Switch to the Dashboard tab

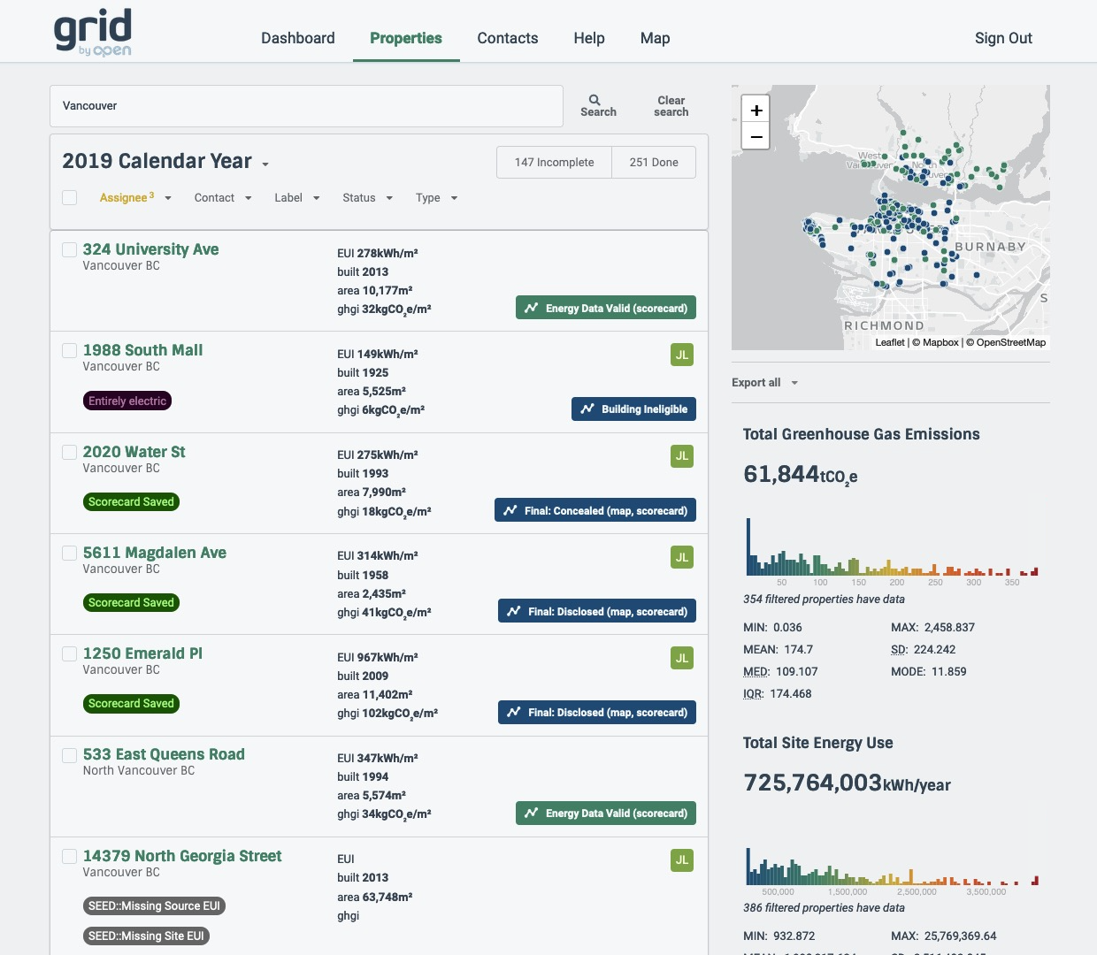pos(297,38)
